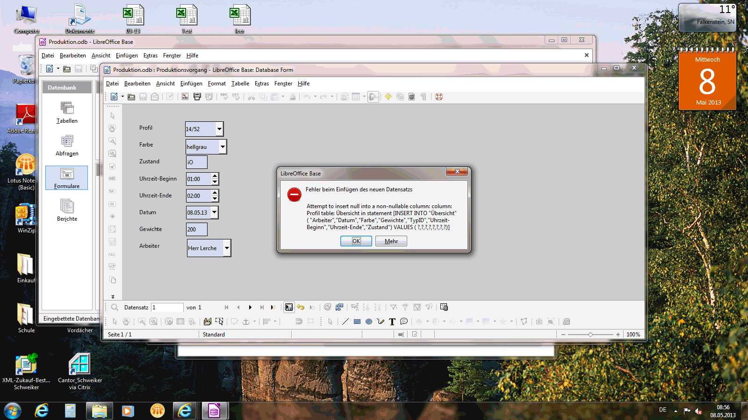
Task: Click the Datensatz record number field
Action: (167, 307)
